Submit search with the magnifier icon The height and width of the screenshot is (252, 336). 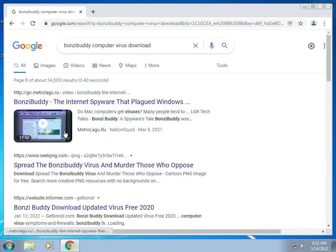(x=224, y=45)
